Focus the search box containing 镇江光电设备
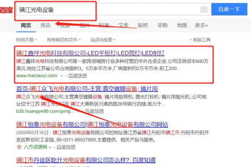This screenshot has height=167, width=251. coord(105,9)
